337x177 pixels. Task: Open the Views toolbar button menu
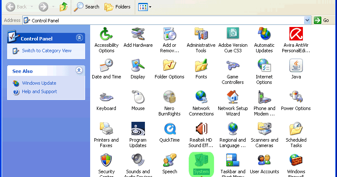click(x=144, y=7)
